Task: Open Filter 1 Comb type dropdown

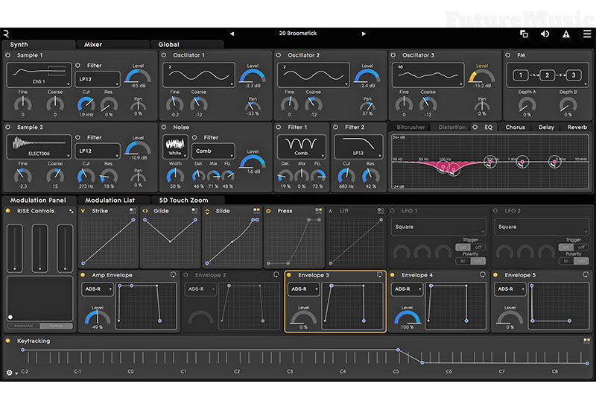Action: 302,146
